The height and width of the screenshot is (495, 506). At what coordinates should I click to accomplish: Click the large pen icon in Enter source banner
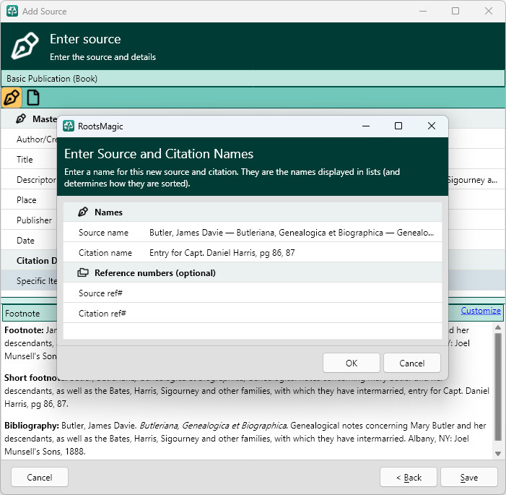25,46
